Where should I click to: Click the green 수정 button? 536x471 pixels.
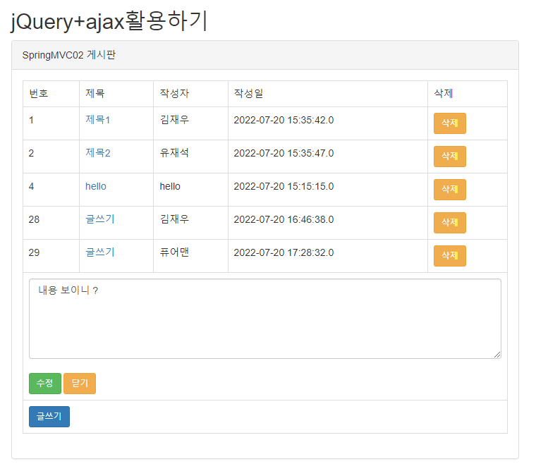click(x=45, y=384)
